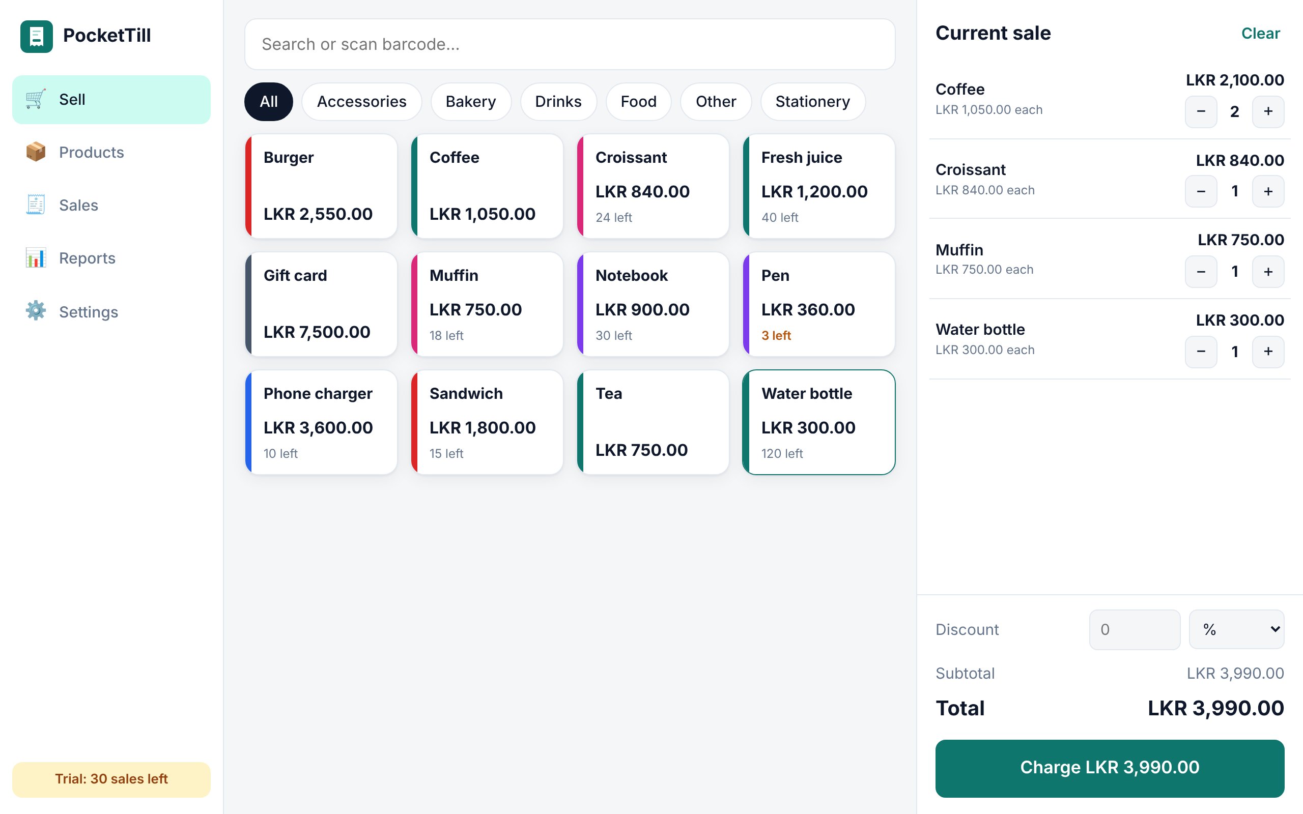Filter products by Other
This screenshot has width=1303, height=814.
pos(716,101)
